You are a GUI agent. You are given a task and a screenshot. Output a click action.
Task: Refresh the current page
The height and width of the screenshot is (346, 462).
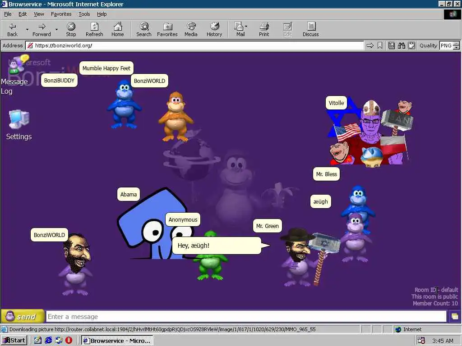pos(94,29)
